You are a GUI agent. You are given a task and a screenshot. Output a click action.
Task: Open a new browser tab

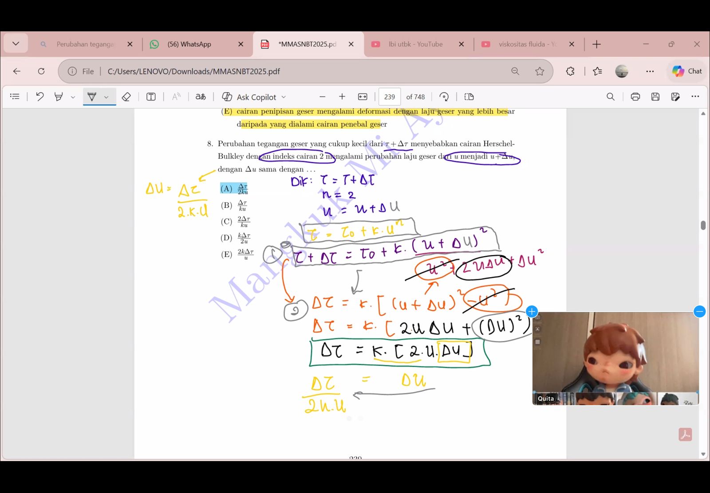[x=597, y=44]
